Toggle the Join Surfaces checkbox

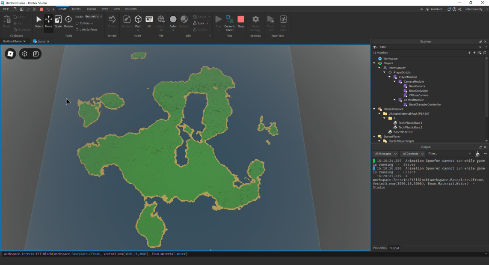77,30
